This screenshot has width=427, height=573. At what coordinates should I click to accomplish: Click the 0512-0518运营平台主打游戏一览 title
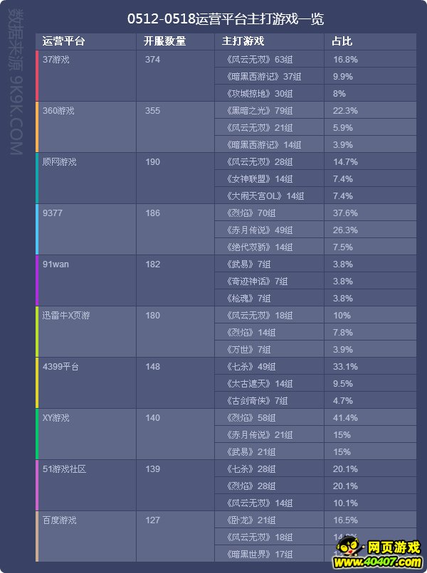226,19
